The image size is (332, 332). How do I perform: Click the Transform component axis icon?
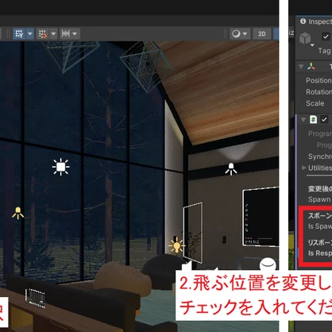(311, 67)
